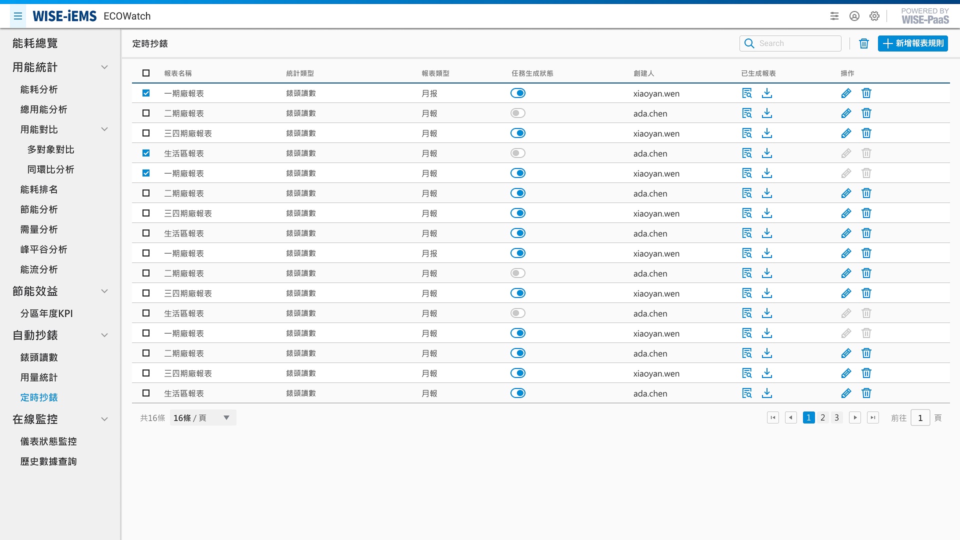
Task: Open 能耗總覽 in the sidebar
Action: (35, 43)
